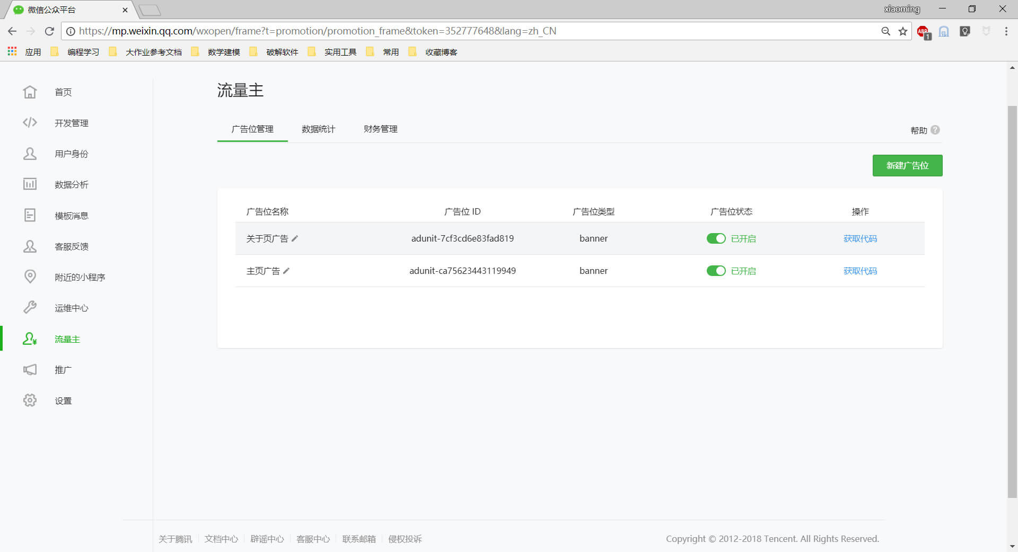Open 收藏博客 bookmark folder

click(x=433, y=52)
